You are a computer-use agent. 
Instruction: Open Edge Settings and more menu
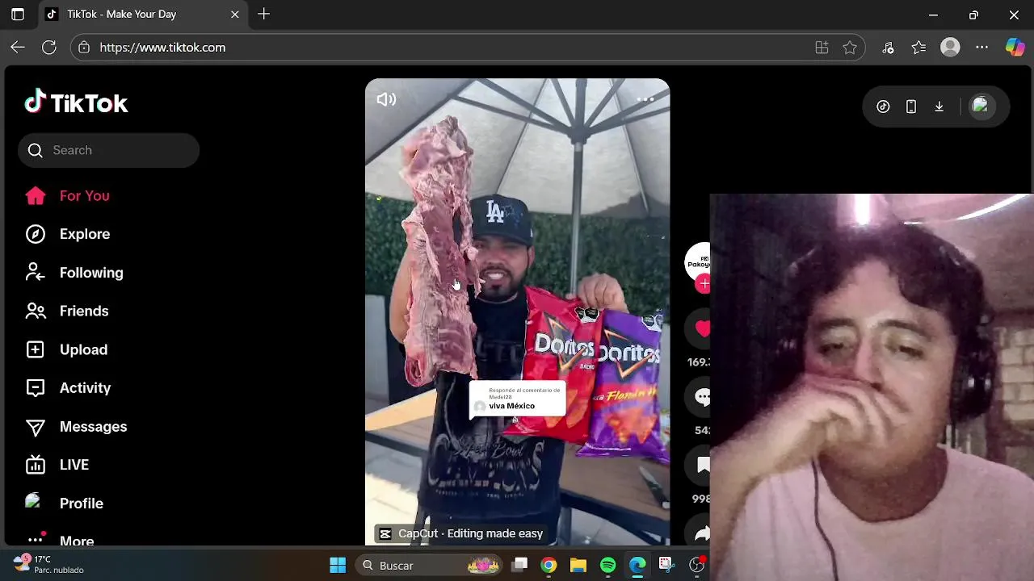point(981,48)
